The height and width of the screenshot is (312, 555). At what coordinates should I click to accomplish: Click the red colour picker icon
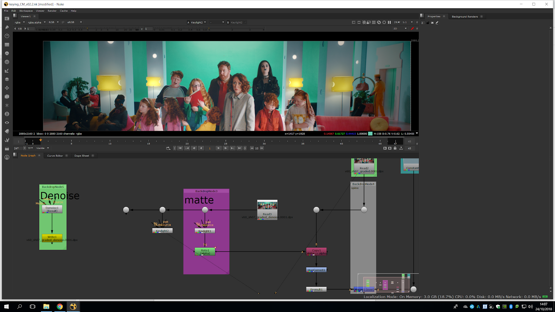[412, 29]
